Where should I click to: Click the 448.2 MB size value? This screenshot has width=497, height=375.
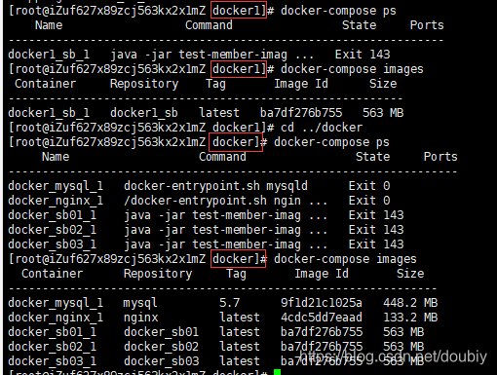(410, 303)
